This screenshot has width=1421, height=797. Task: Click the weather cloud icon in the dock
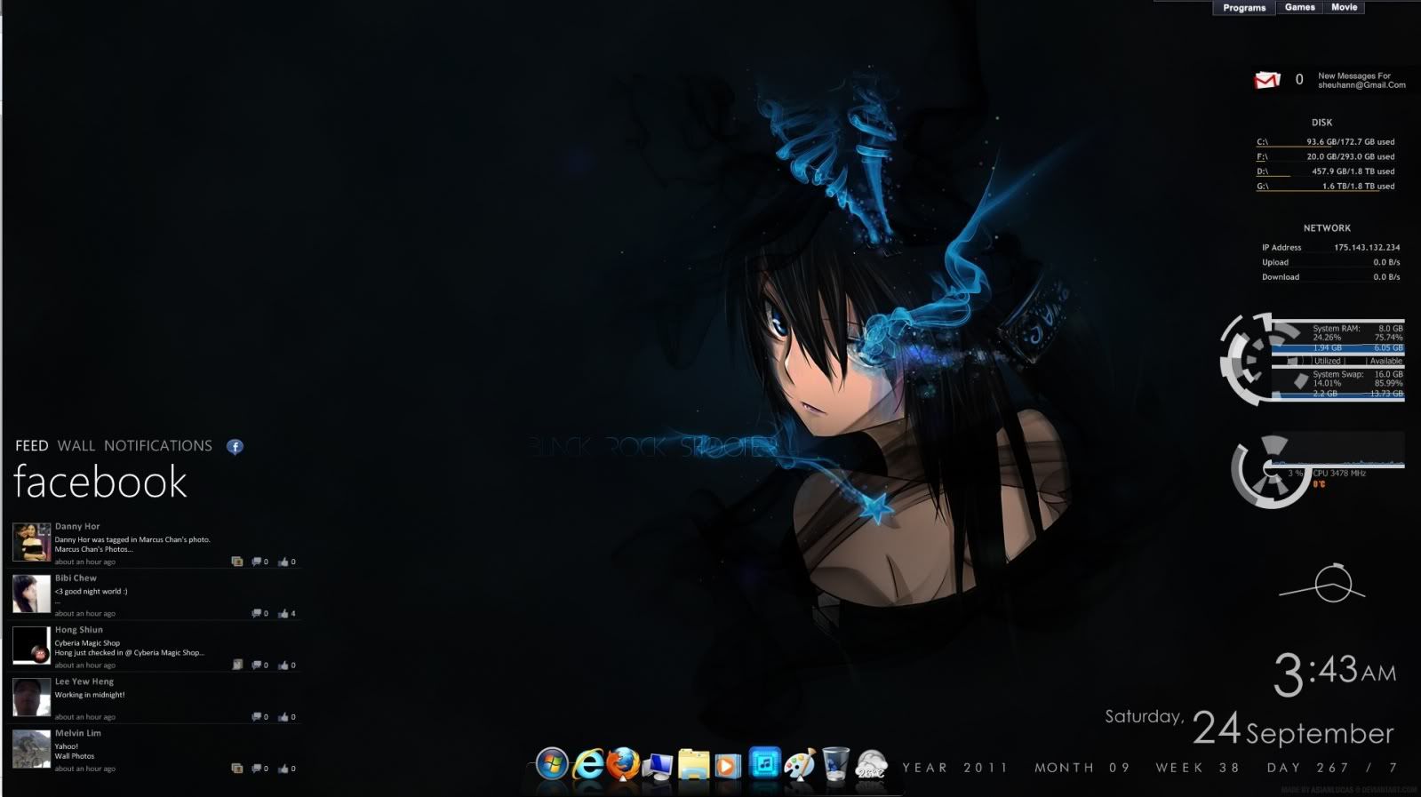871,764
